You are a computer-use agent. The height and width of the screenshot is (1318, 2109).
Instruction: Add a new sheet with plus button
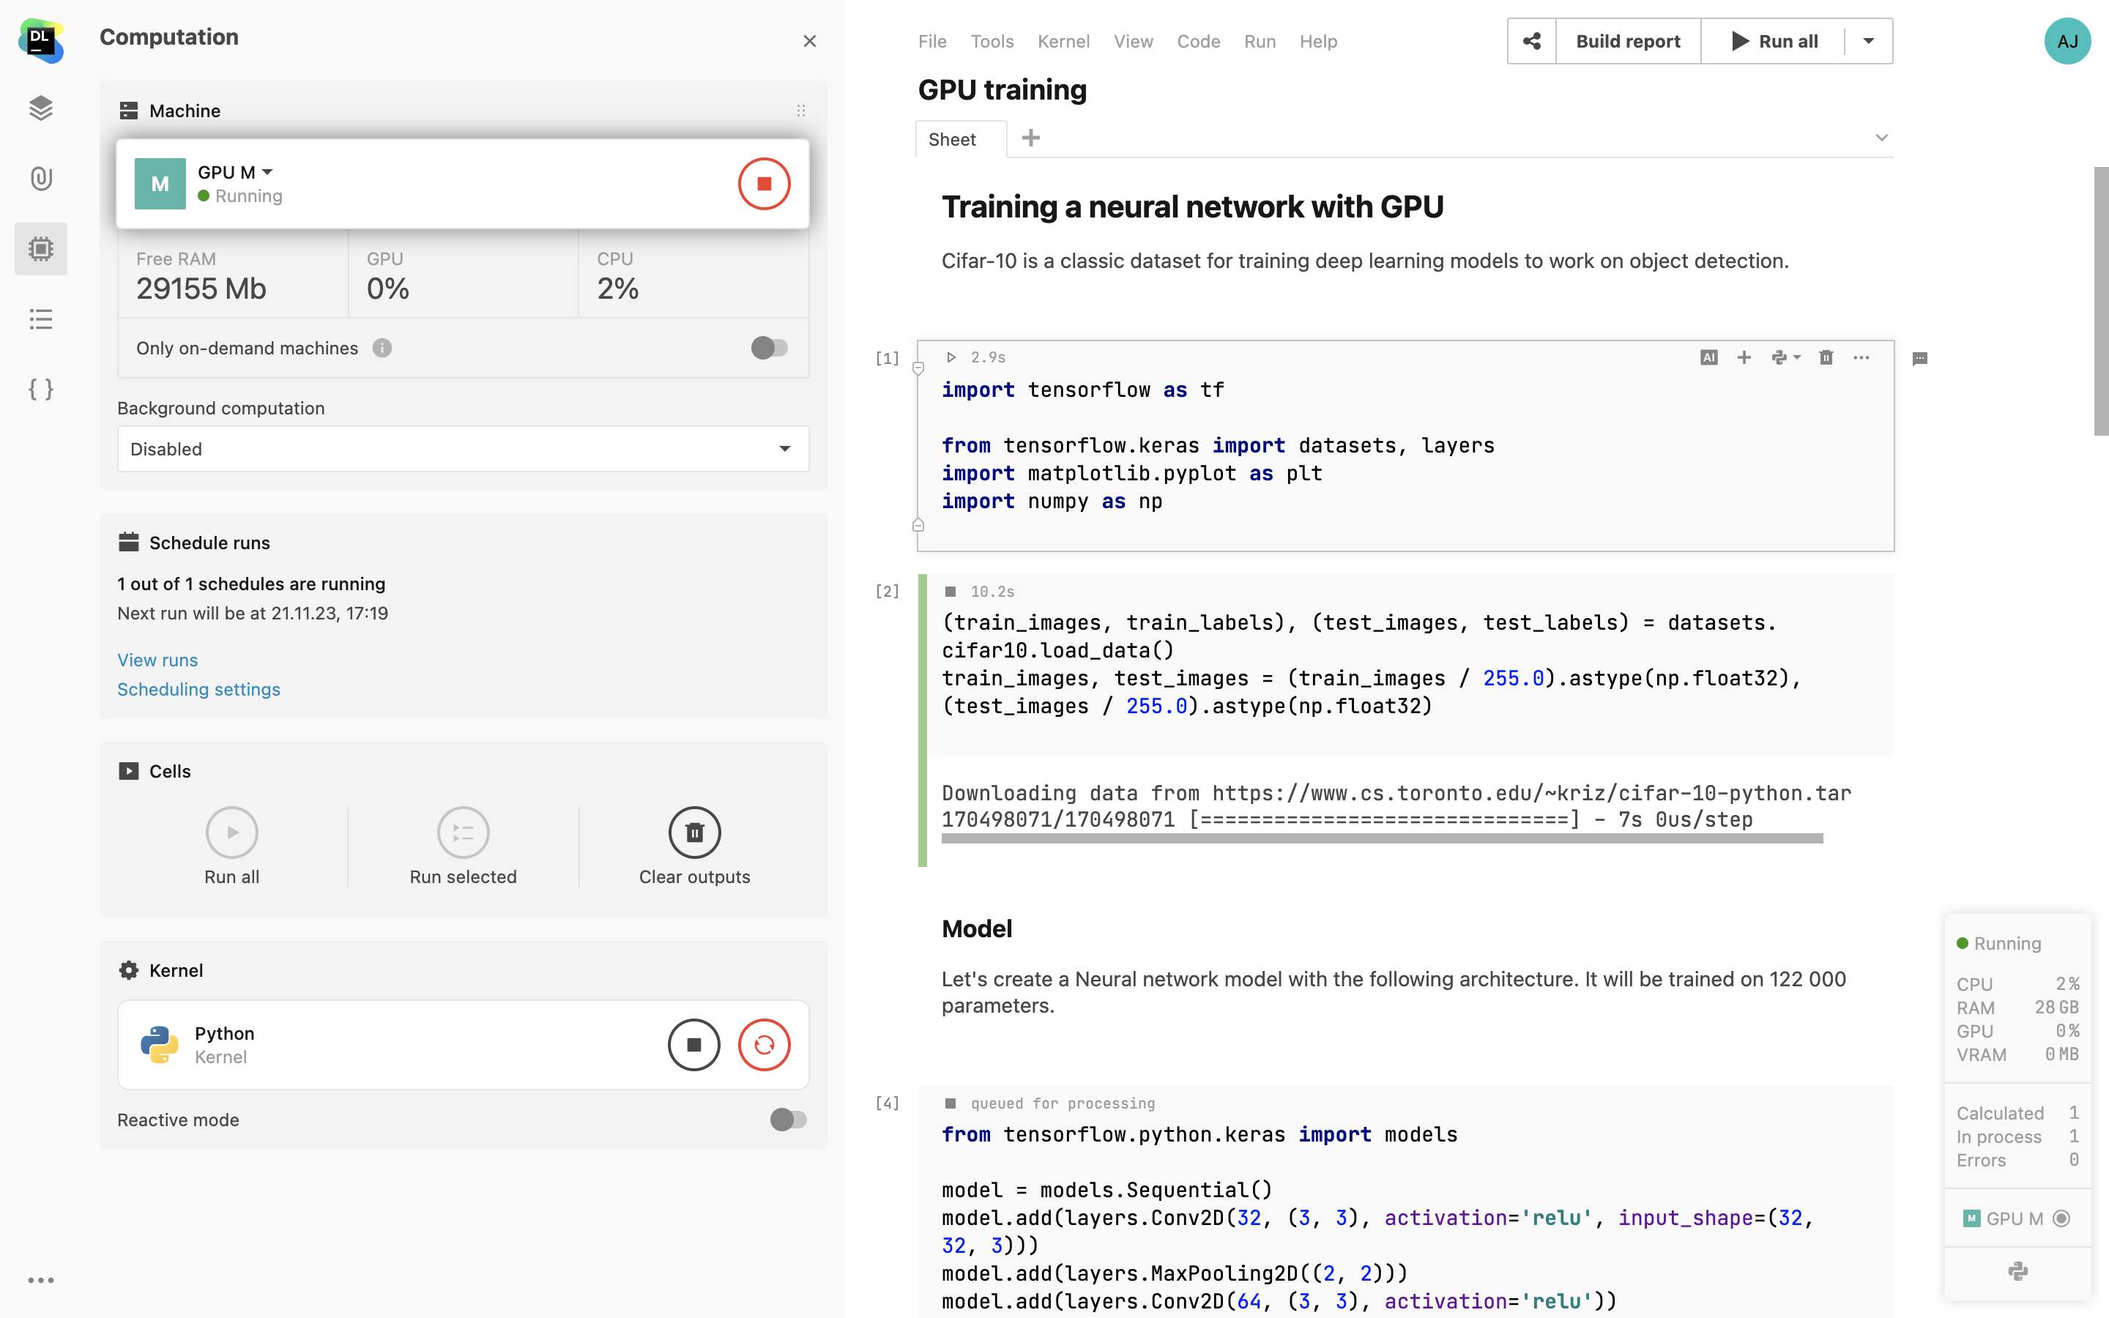pos(1030,138)
